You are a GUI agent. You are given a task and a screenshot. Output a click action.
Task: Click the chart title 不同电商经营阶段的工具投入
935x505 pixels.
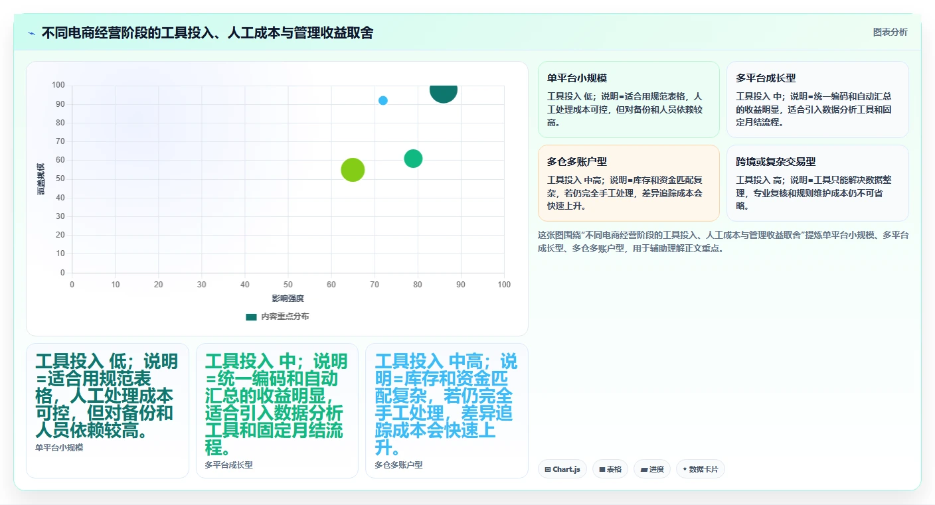tap(207, 33)
